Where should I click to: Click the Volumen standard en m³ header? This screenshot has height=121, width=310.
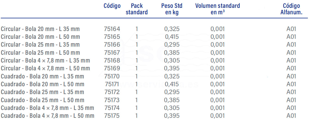click(217, 9)
